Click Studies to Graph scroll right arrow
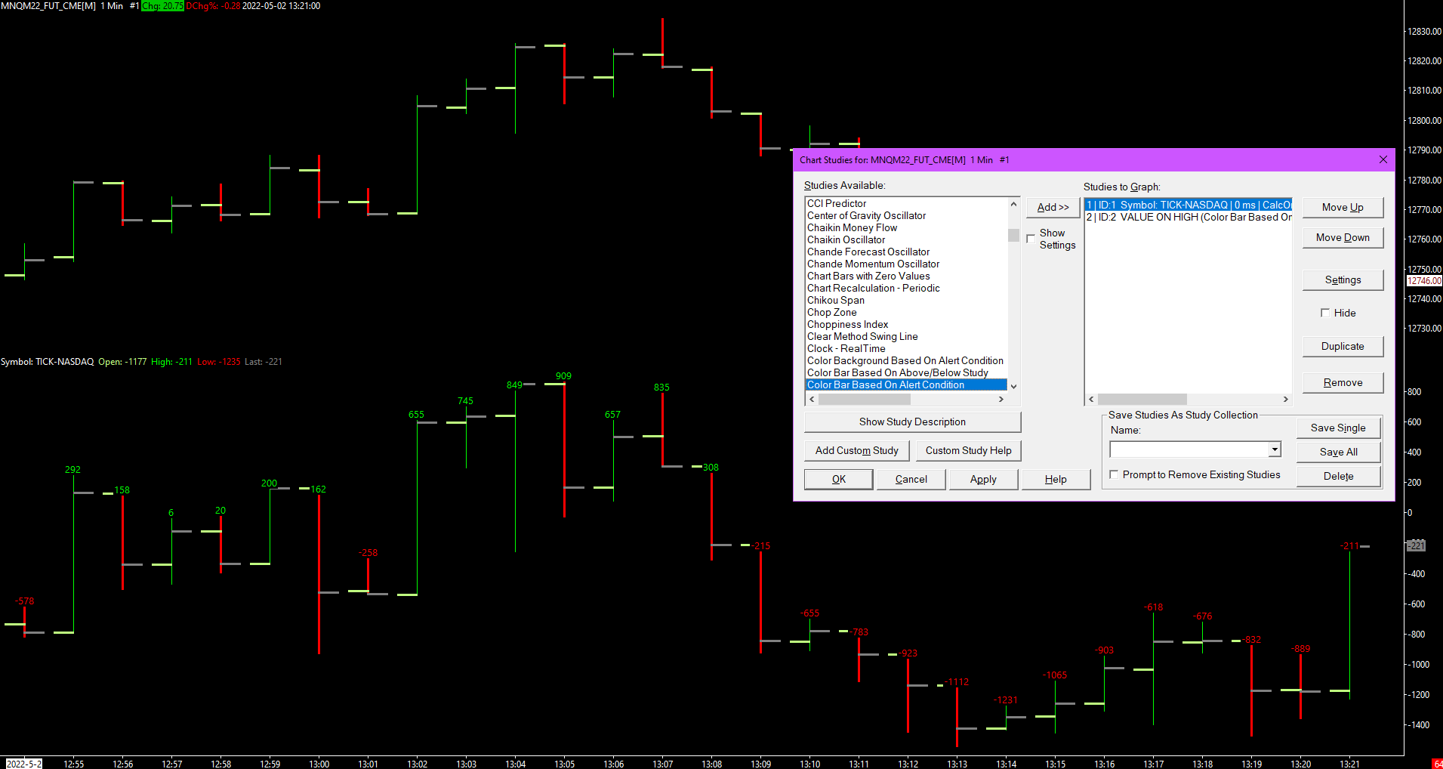This screenshot has width=1443, height=769. [x=1285, y=399]
